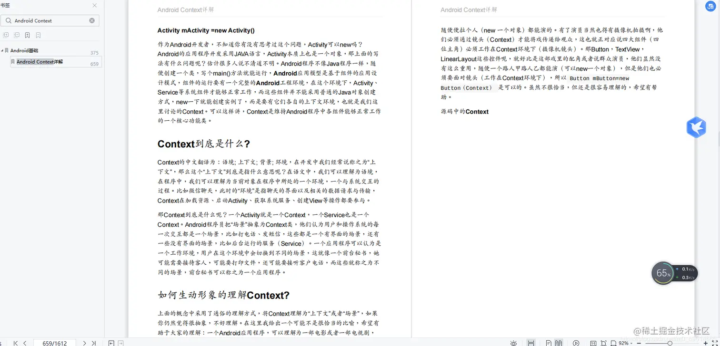Toggle continuous scrolling layout icon
Image resolution: width=720 pixels, height=346 pixels.
click(x=531, y=343)
